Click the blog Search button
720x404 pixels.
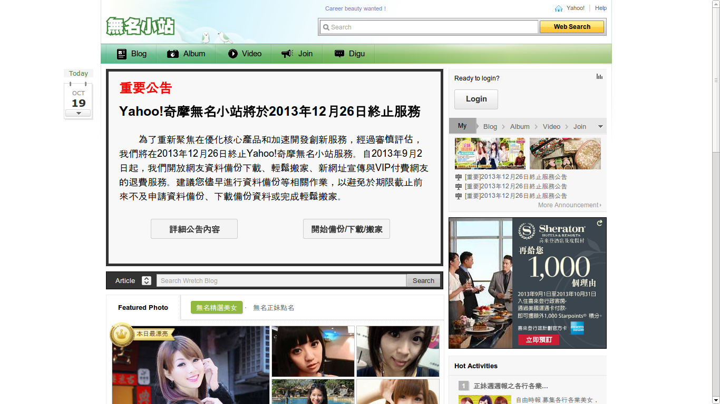point(423,281)
